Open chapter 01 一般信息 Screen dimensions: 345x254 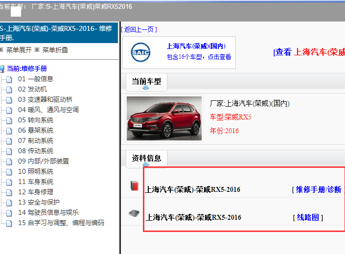36,79
